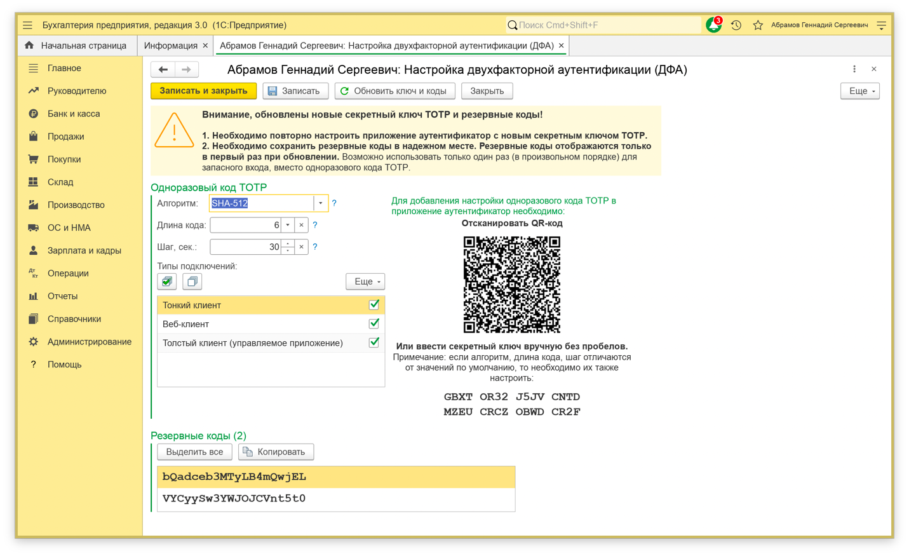Click the SHA-512 algorithm input field

262,203
